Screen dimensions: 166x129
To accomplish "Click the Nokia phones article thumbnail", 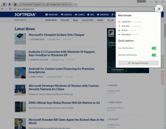I will tap(20, 107).
